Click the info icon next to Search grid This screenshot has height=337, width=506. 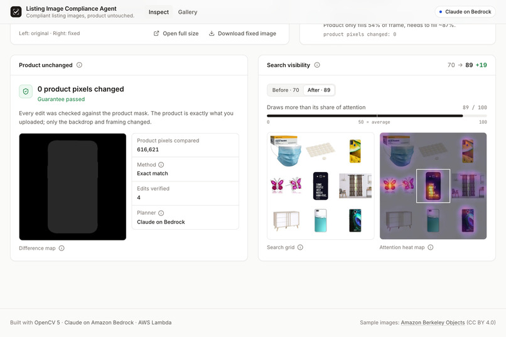point(300,247)
